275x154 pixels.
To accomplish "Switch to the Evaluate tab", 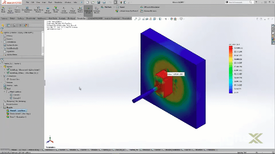I will pyautogui.click(x=62, y=18).
